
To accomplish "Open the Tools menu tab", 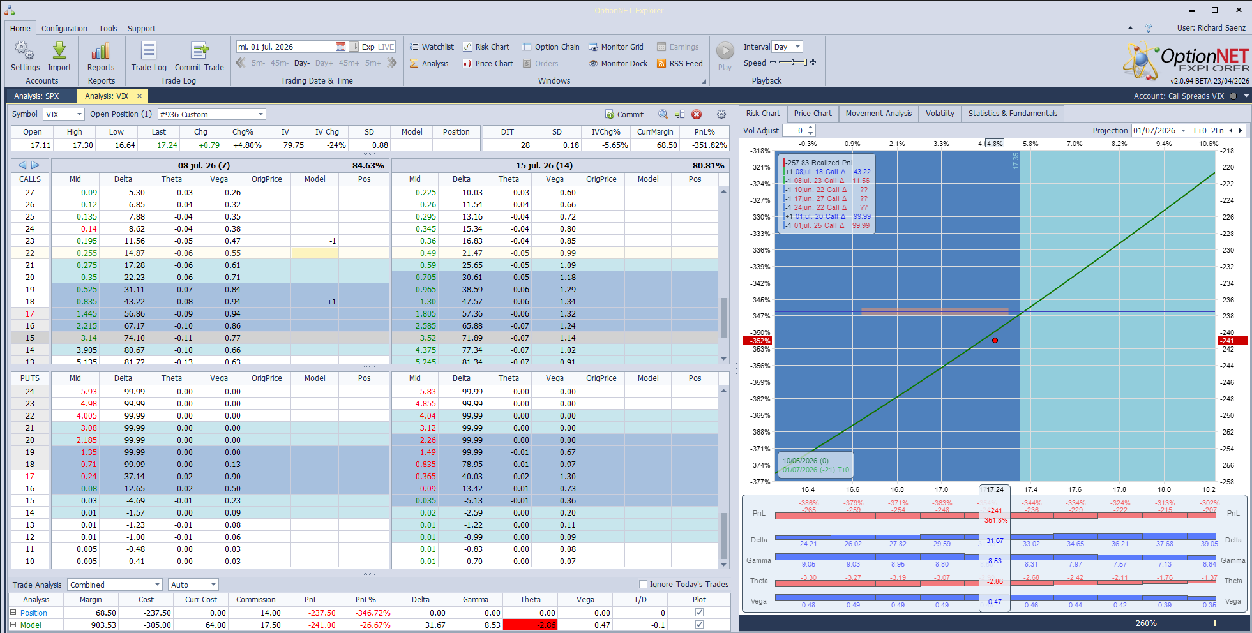I will pyautogui.click(x=108, y=28).
